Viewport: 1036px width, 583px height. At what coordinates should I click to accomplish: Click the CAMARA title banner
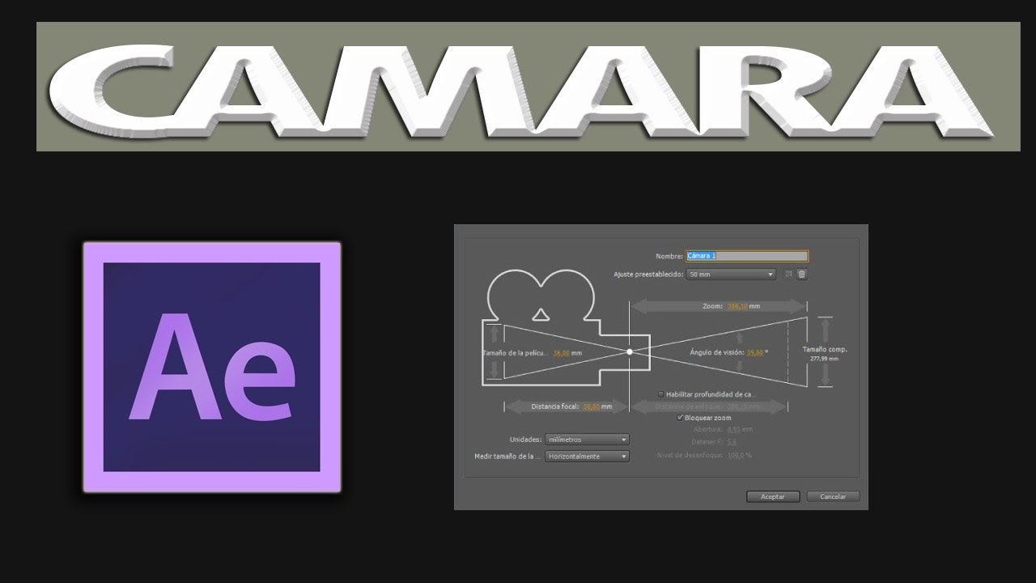[529, 87]
